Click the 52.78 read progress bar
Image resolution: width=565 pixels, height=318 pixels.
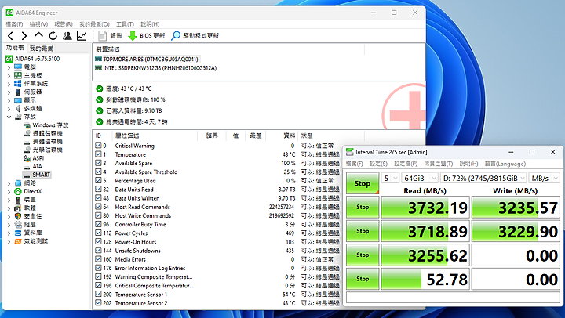tap(425, 279)
